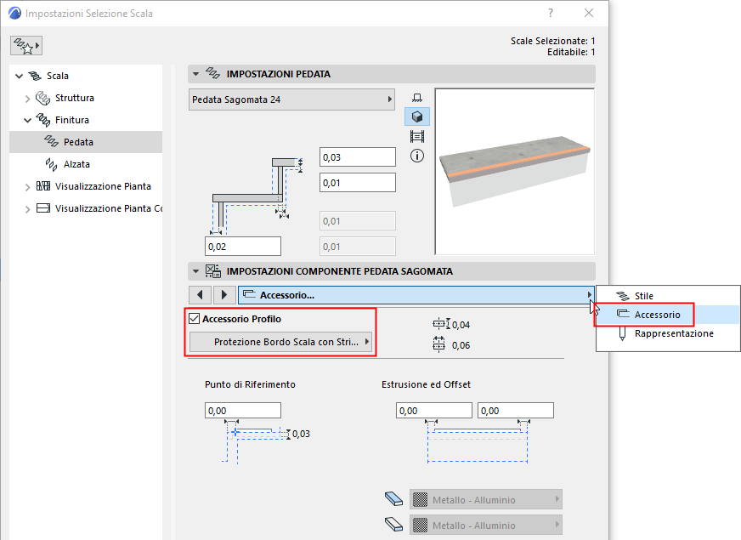Collapse Impostazioni Componente Pedata Sagomata panel
This screenshot has width=741, height=540.
[x=195, y=271]
